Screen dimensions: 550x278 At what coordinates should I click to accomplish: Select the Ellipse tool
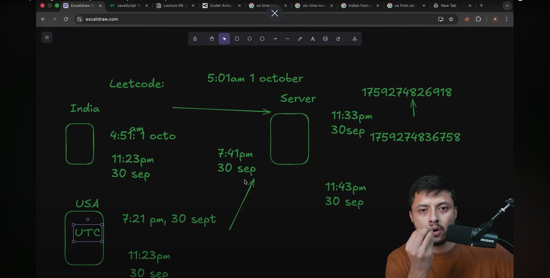click(262, 39)
